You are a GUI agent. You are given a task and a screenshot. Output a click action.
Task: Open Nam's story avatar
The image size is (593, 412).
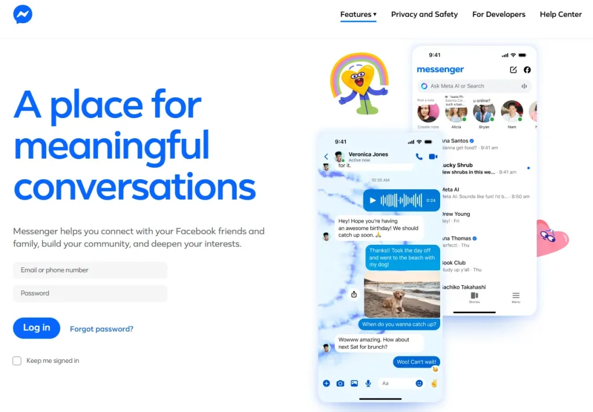[x=512, y=112]
